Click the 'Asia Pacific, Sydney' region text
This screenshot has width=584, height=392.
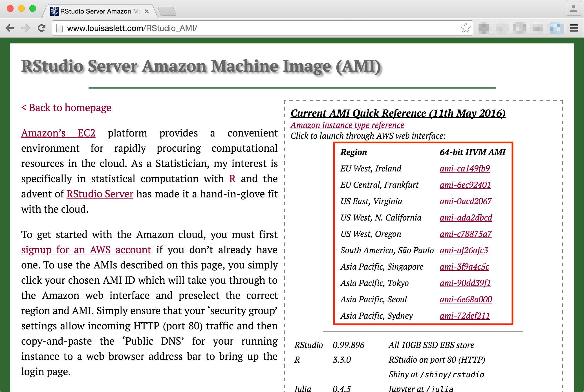[376, 316]
